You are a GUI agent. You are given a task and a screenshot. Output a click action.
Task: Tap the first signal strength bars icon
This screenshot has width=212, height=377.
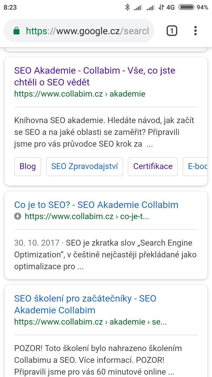point(138,7)
